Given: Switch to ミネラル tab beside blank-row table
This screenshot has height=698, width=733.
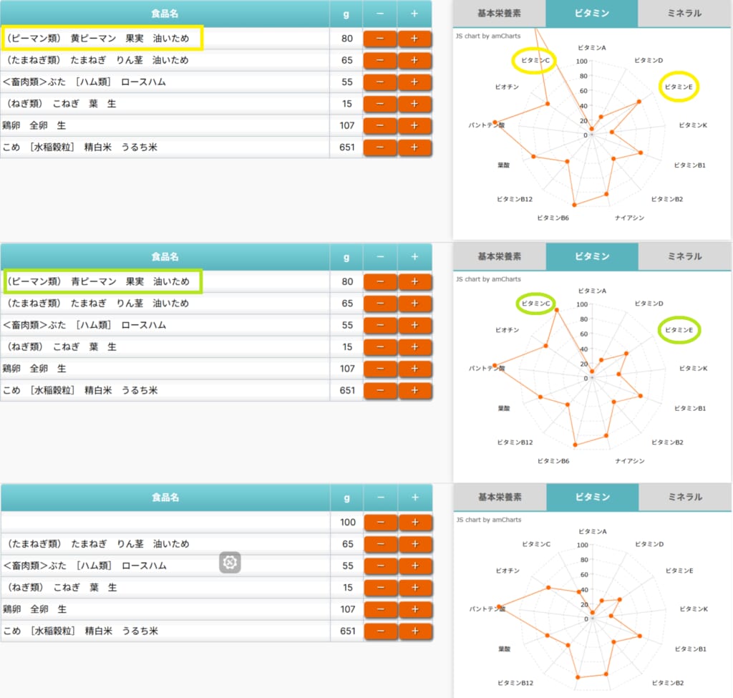Looking at the screenshot, I should pyautogui.click(x=685, y=497).
